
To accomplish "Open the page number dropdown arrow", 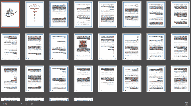I will coord(22,104).
